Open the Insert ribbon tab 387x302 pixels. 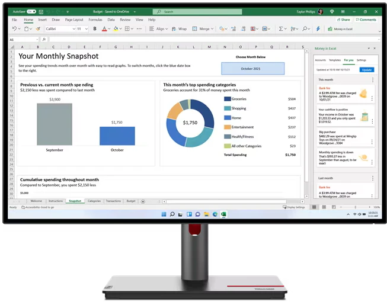[43, 20]
